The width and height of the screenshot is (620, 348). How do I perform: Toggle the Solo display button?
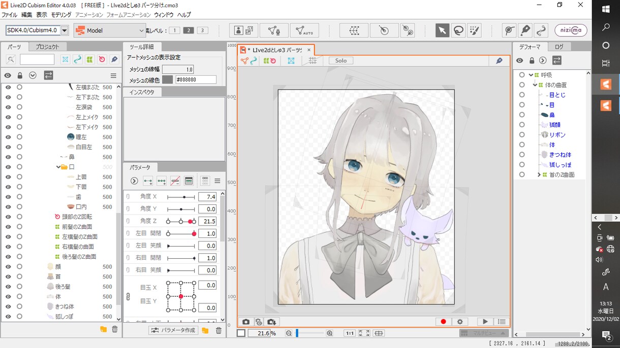coord(341,60)
